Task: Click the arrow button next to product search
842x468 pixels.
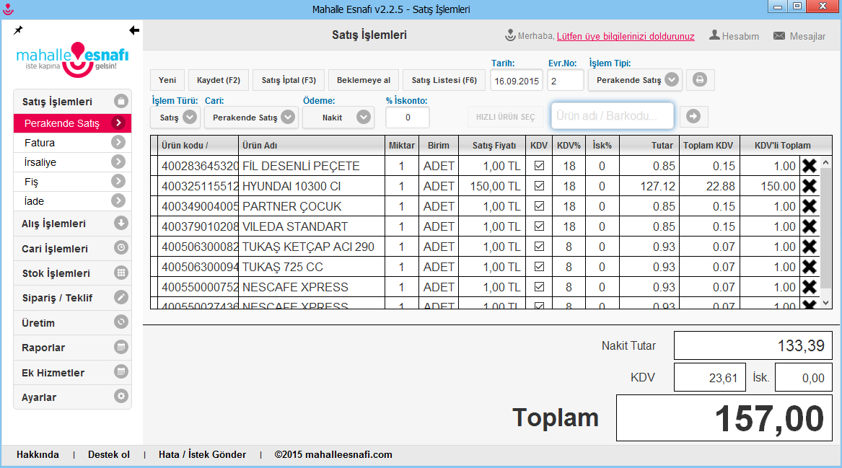Action: (x=693, y=116)
